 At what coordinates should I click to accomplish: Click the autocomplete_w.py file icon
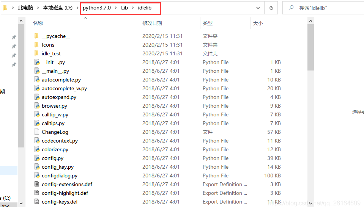point(37,88)
